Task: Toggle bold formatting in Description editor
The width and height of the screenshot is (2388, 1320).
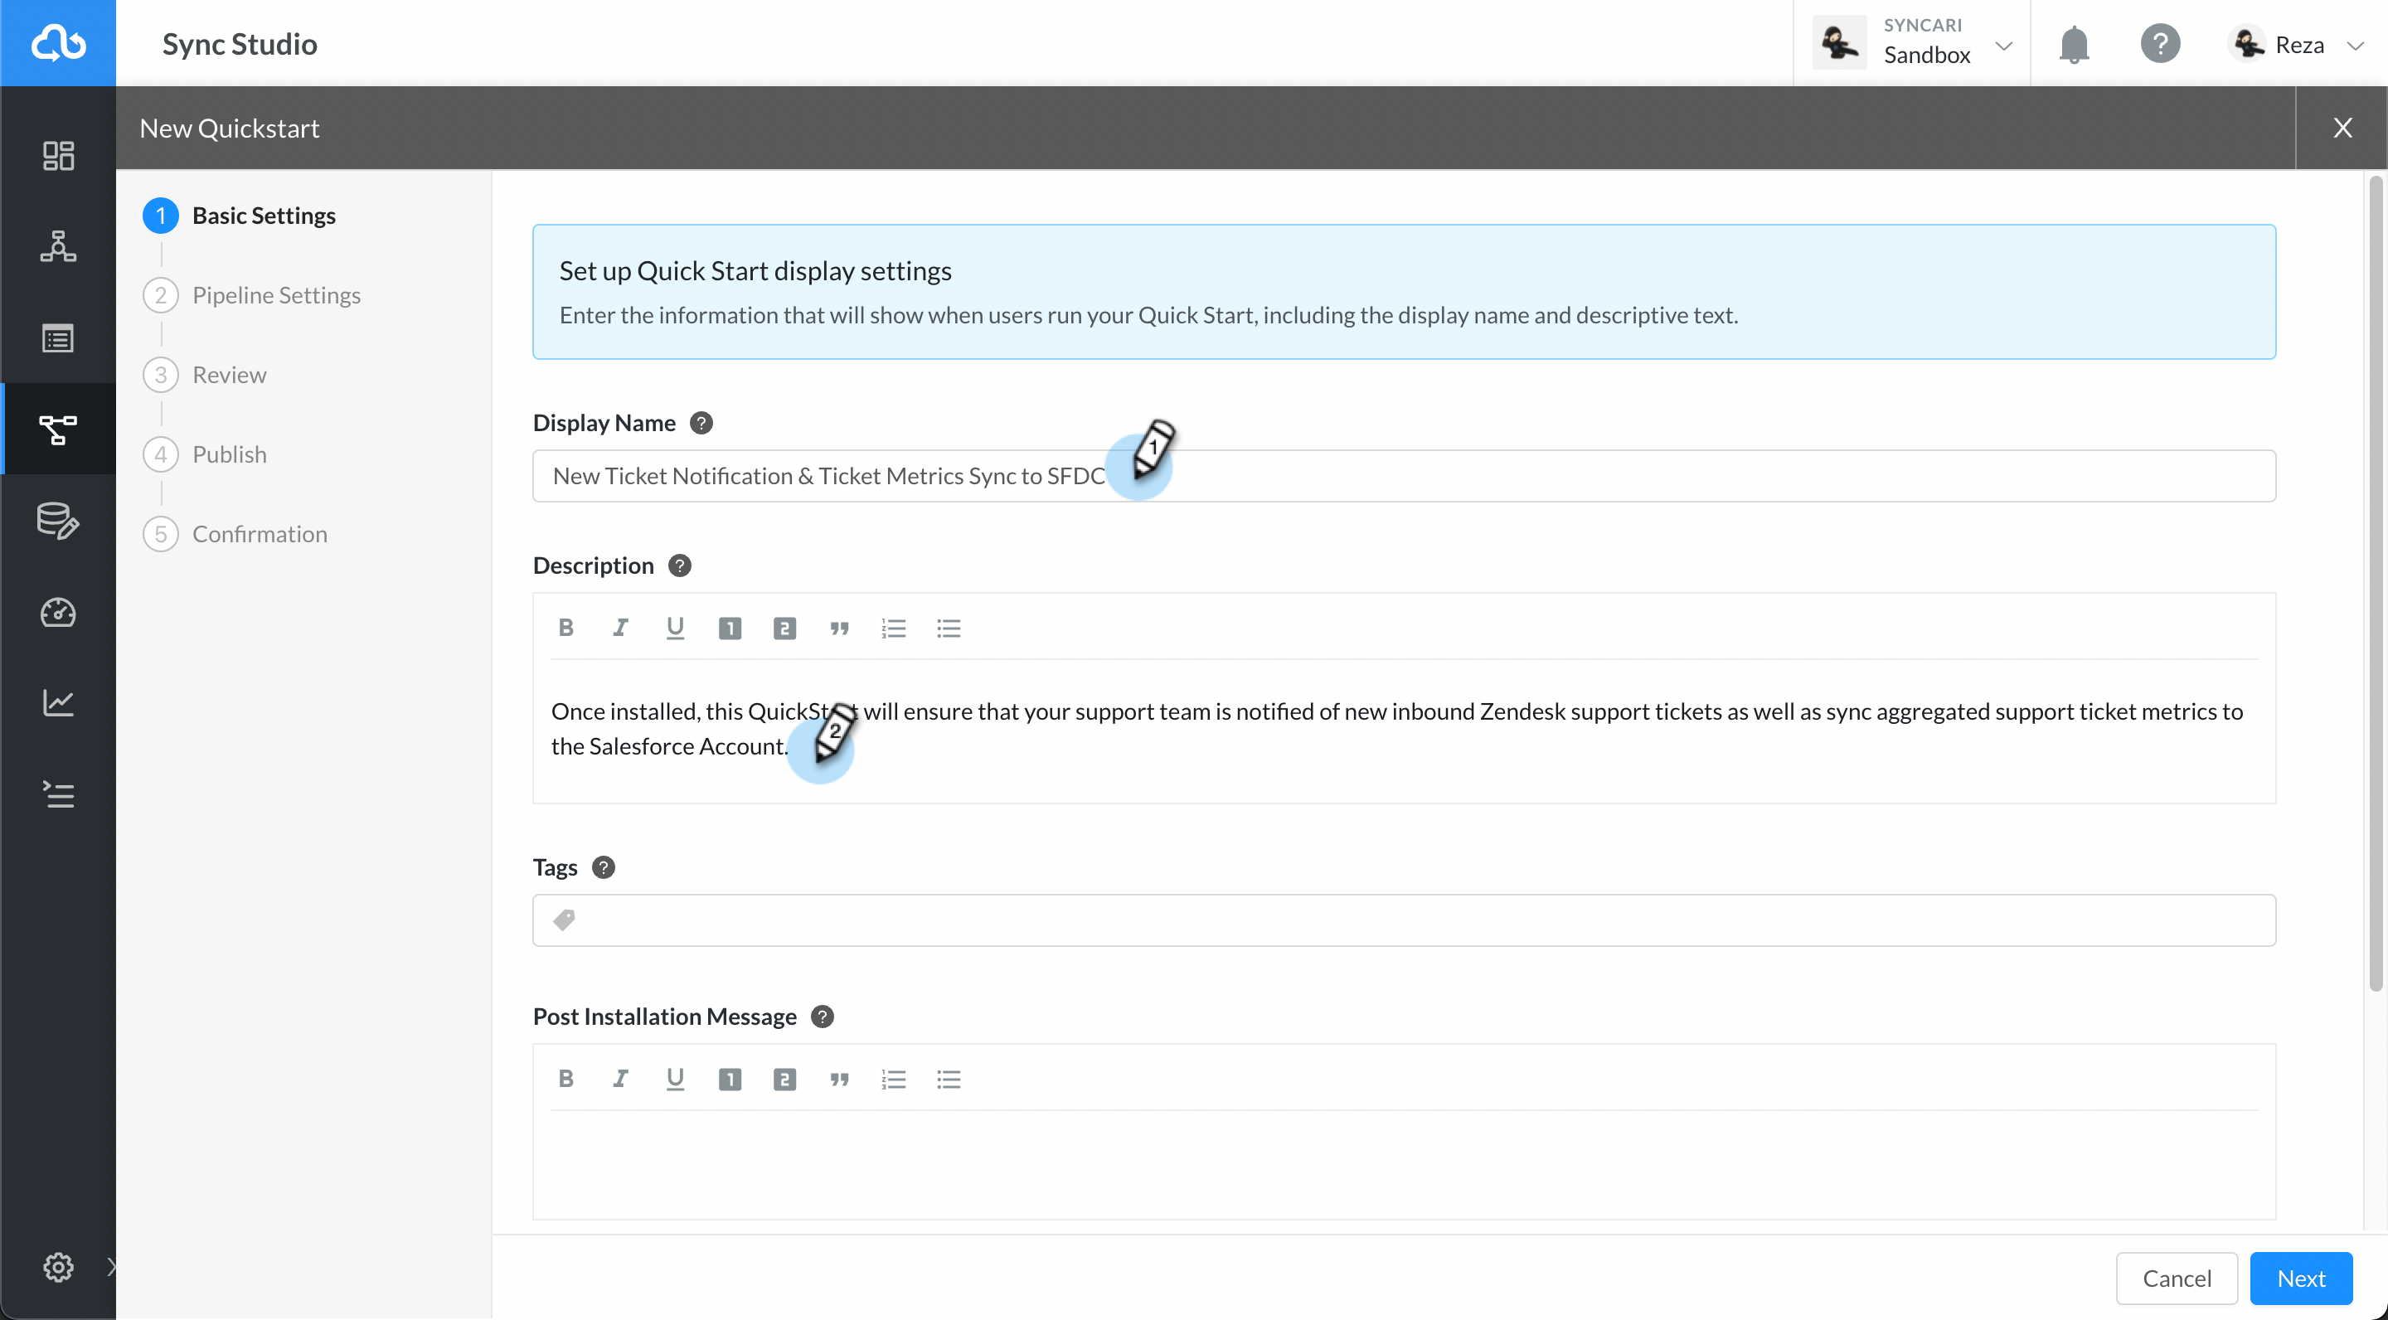Action: coord(565,628)
